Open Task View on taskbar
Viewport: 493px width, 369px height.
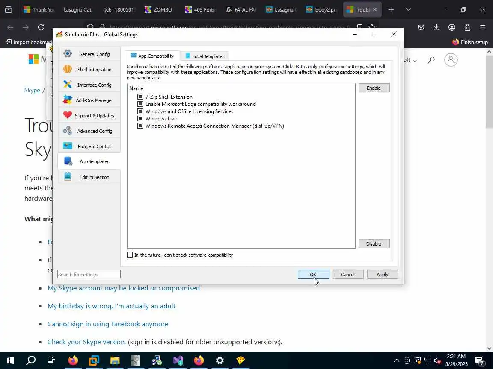pyautogui.click(x=51, y=360)
